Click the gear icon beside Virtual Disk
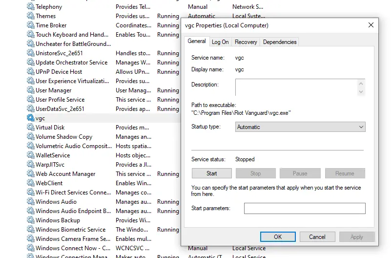The image size is (392, 258). [30, 127]
